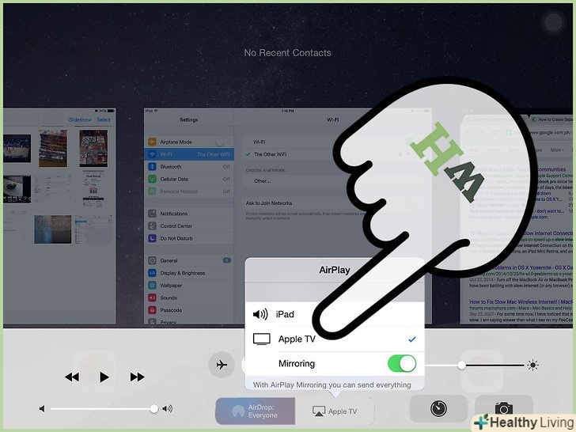
Task: Open AirDrop: Everyone options
Action: point(255,411)
